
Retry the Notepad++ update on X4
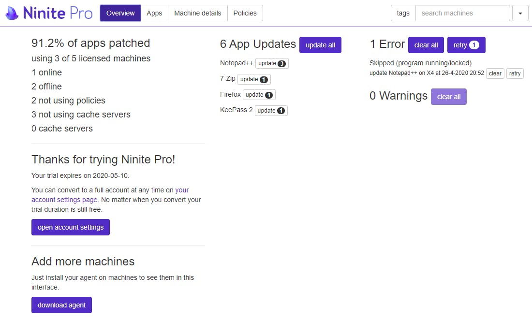click(515, 73)
